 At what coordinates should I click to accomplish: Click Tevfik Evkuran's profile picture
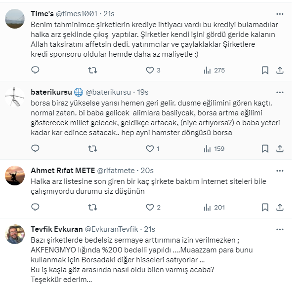click(15, 234)
